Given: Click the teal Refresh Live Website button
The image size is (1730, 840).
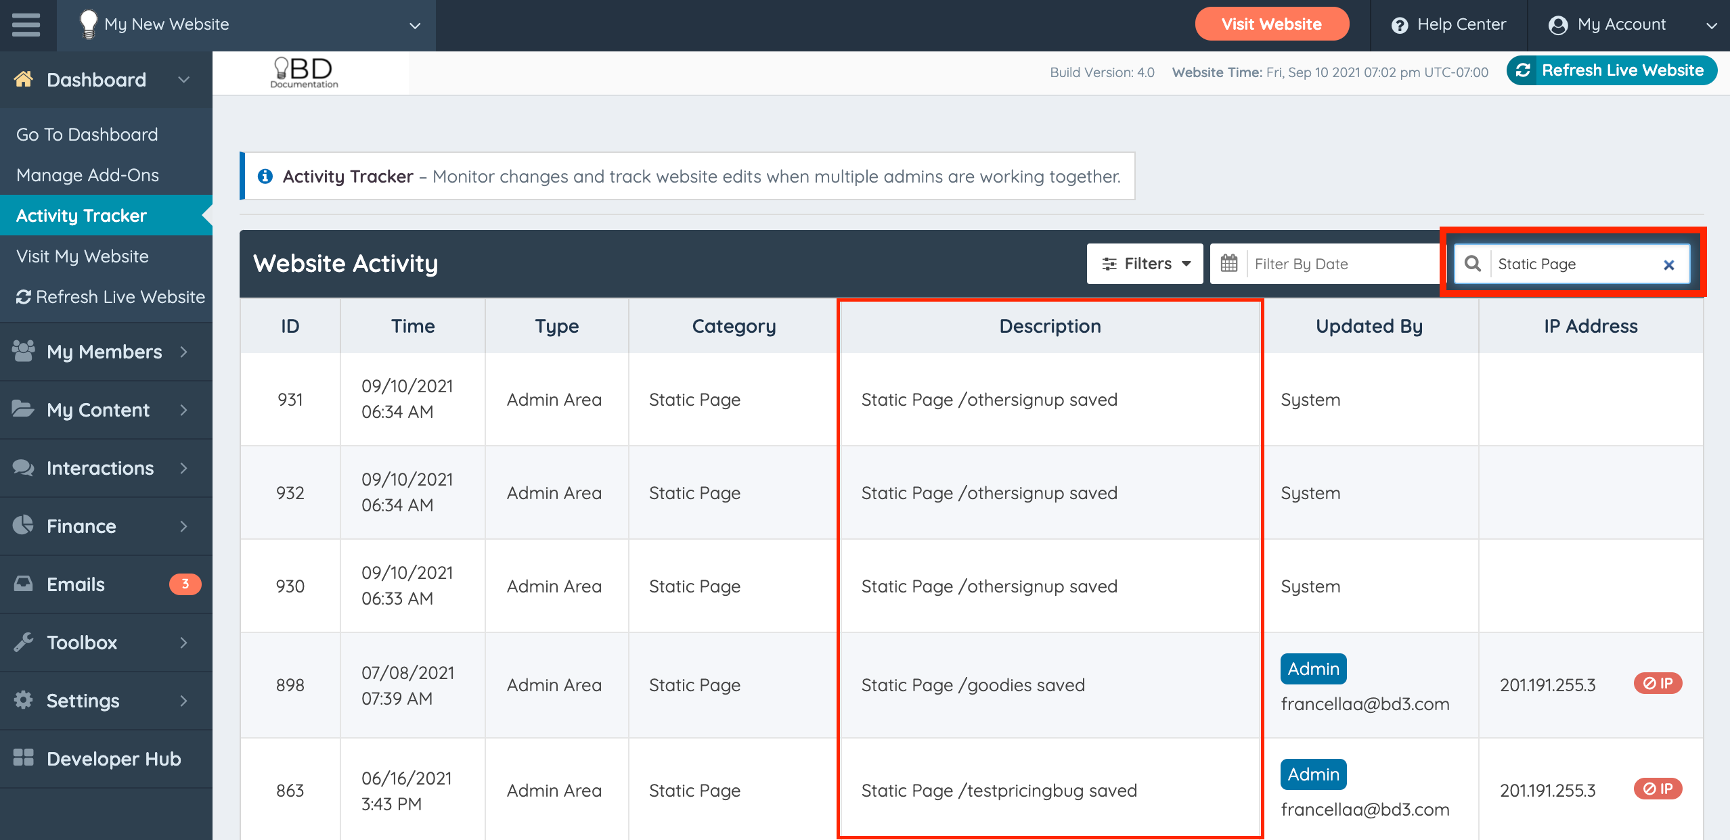Looking at the screenshot, I should 1611,70.
